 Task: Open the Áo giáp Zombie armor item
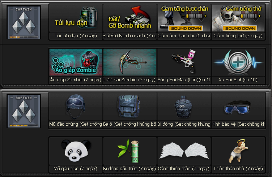point(76,62)
